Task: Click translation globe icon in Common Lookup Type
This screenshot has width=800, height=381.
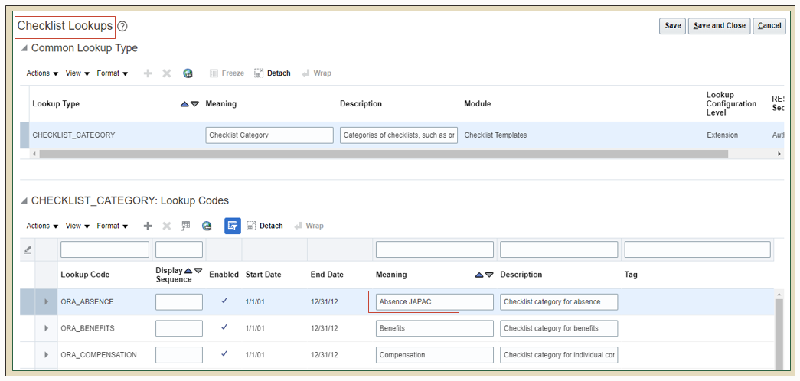Action: pyautogui.click(x=188, y=73)
